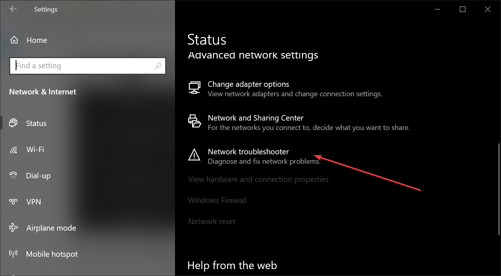Open the Windows Firewall link

tap(217, 200)
